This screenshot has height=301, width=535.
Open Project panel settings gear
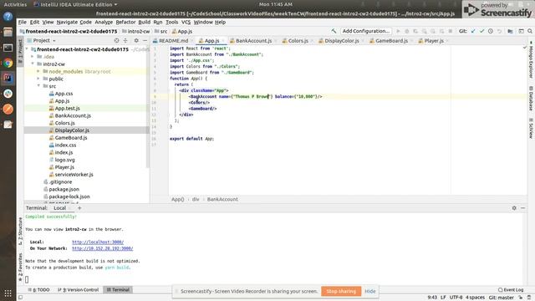tap(136, 40)
